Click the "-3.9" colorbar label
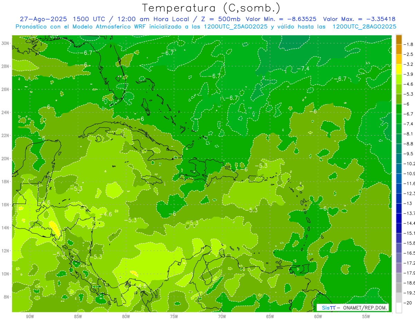The height and width of the screenshot is (321, 415). coord(409,74)
